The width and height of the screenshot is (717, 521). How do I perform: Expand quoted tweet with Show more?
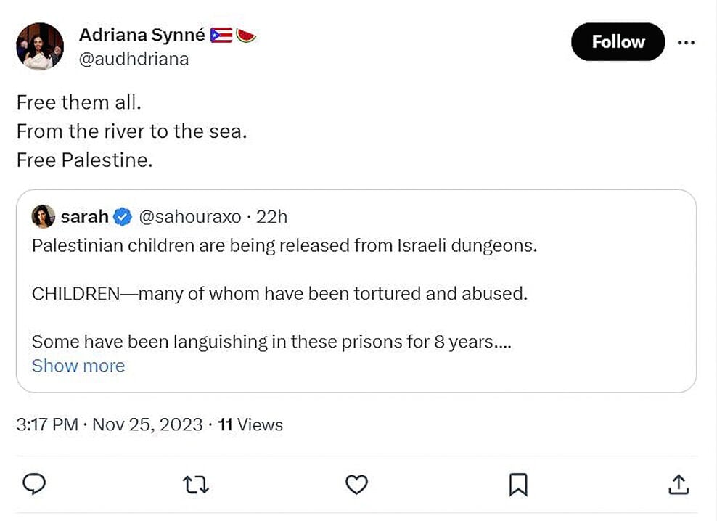[x=78, y=366]
